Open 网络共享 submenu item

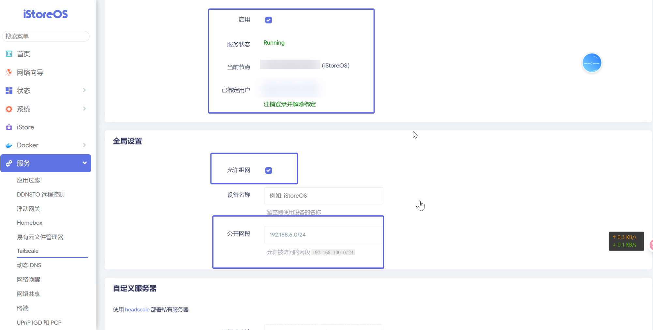(x=29, y=294)
